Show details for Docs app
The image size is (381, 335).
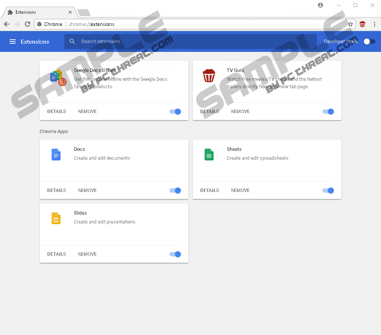point(56,190)
